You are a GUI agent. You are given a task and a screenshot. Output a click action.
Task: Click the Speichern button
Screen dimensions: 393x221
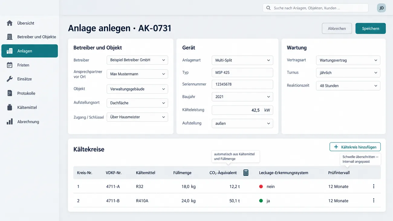click(x=371, y=28)
